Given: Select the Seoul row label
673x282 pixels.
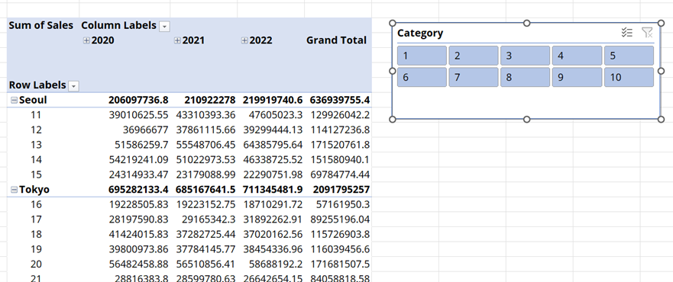Looking at the screenshot, I should 33,100.
